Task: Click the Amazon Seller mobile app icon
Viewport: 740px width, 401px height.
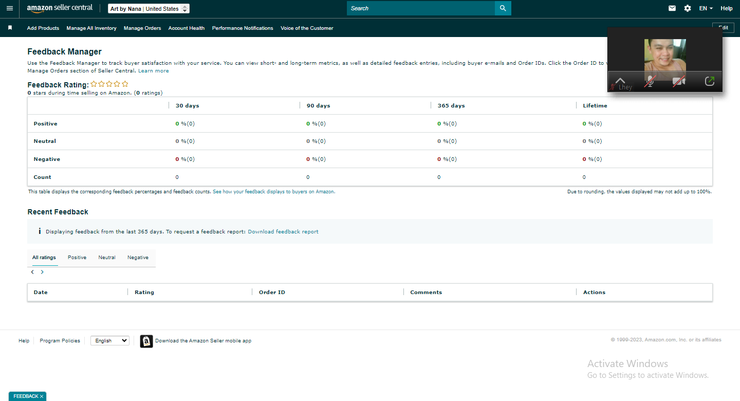Action: 146,341
